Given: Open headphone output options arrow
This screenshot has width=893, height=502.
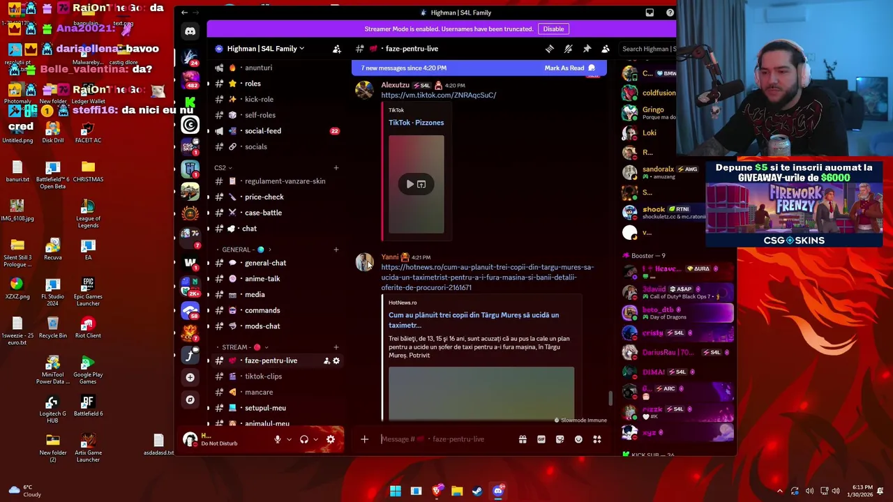Looking at the screenshot, I should (315, 439).
